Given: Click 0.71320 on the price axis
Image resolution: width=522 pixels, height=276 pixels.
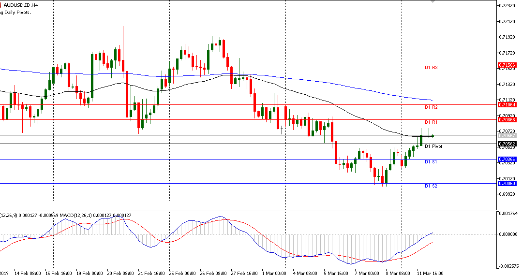Looking at the screenshot, I should [507, 85].
